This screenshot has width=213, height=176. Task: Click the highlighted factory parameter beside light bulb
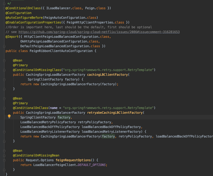pos(64,117)
